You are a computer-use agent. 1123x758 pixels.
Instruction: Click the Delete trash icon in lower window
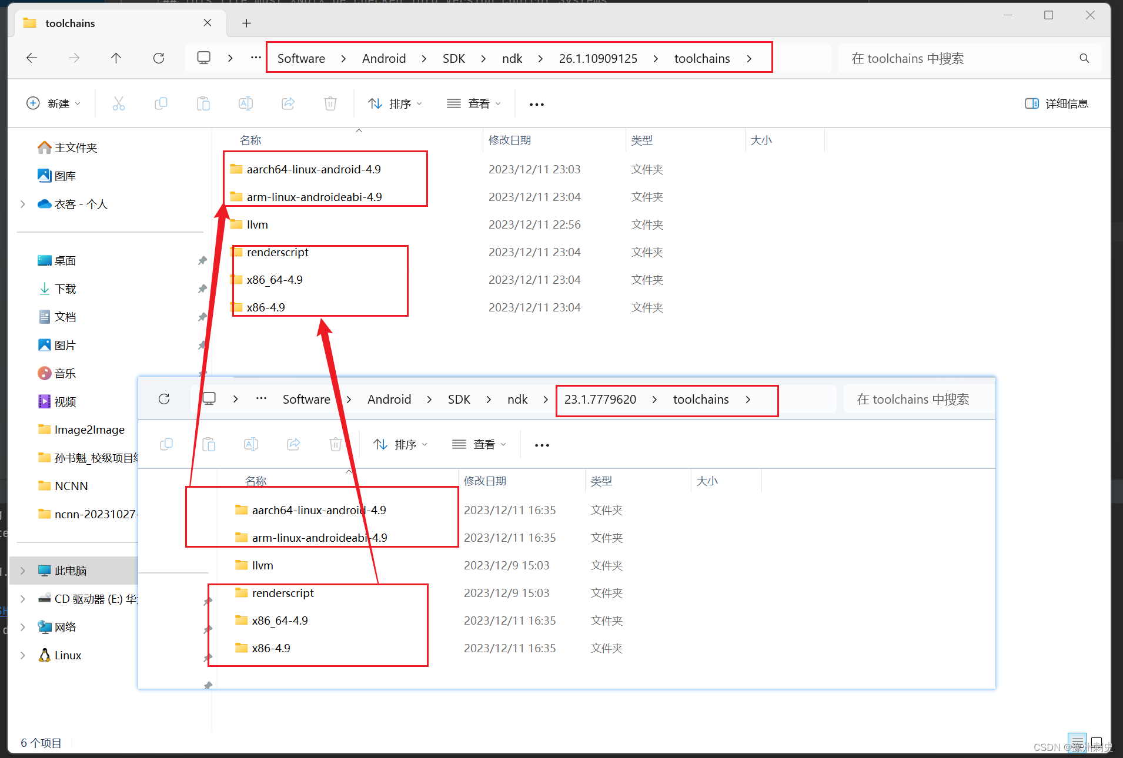(336, 444)
